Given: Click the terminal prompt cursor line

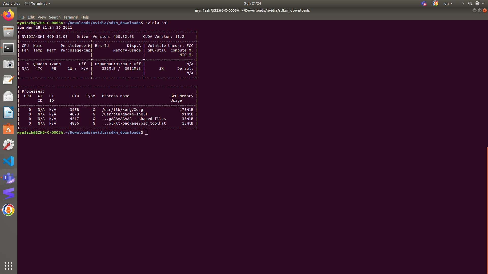Looking at the screenshot, I should pos(147,132).
